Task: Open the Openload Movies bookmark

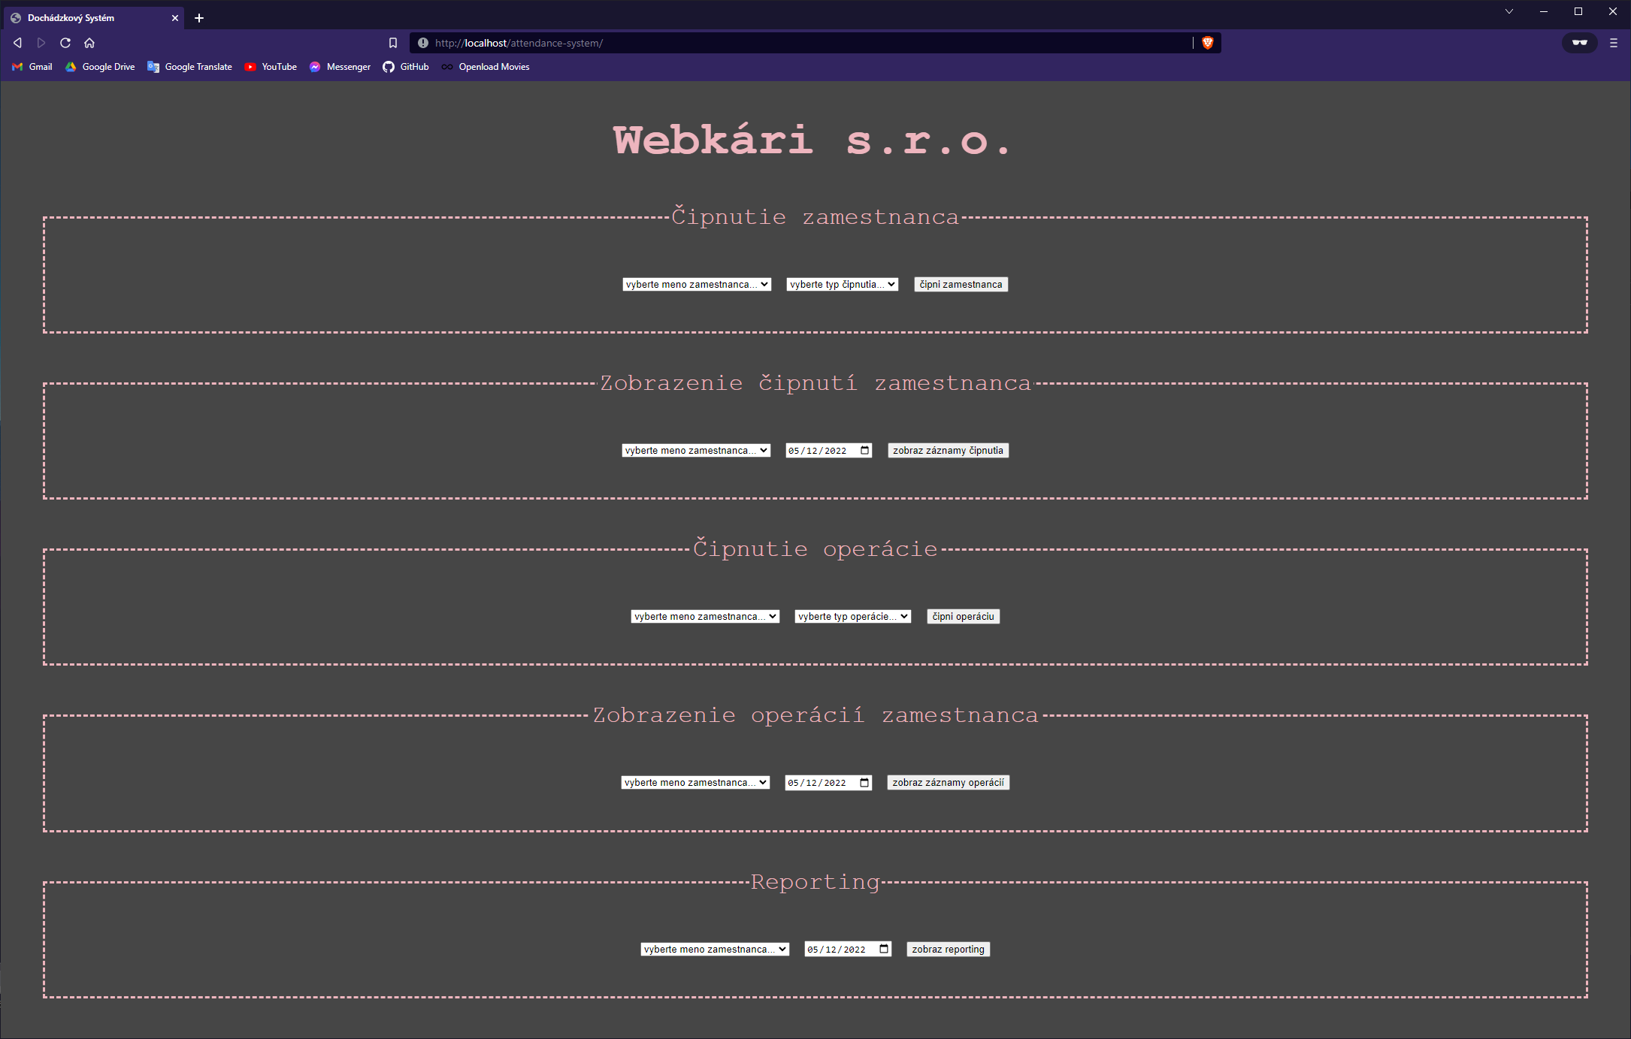Action: (485, 67)
